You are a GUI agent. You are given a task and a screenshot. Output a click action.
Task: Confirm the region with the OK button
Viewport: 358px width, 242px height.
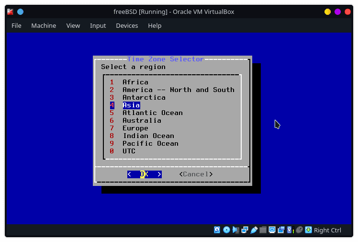coord(145,174)
